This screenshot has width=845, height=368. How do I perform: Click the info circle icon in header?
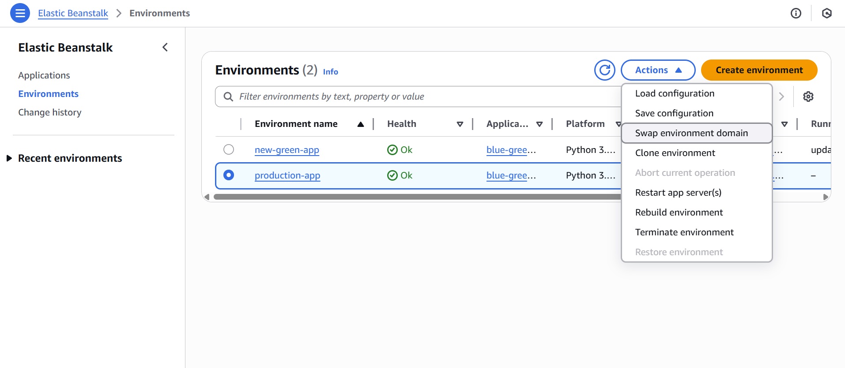pos(796,13)
